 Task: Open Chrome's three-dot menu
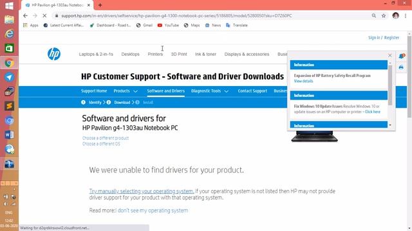tap(406, 15)
